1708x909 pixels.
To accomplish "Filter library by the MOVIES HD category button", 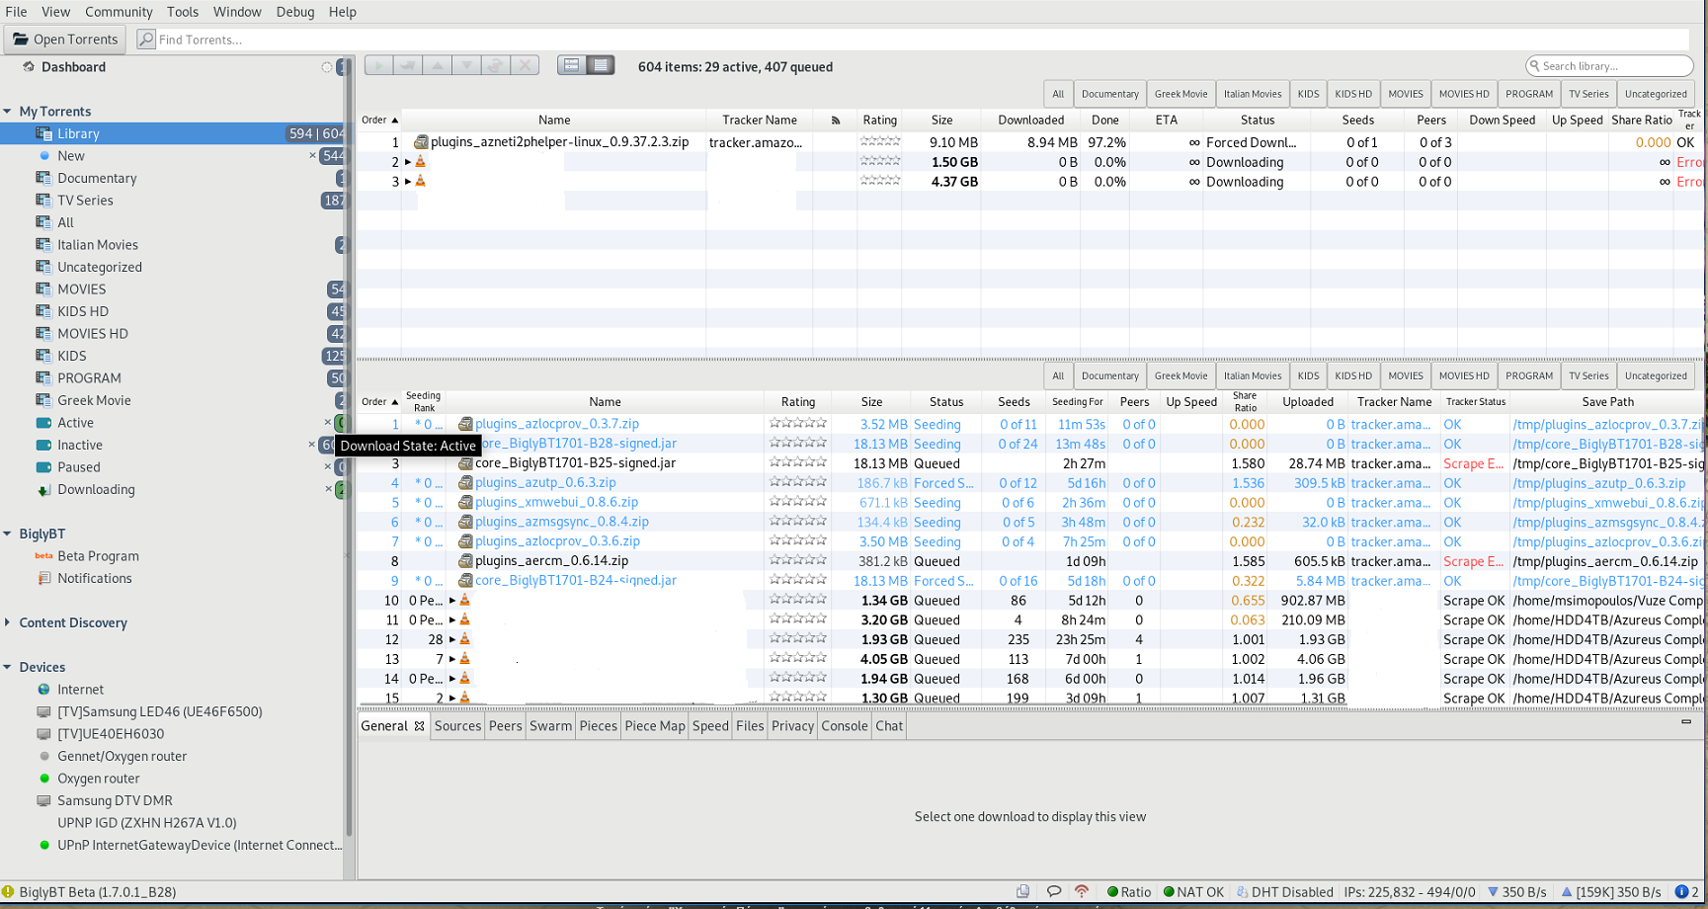I will tap(1464, 93).
